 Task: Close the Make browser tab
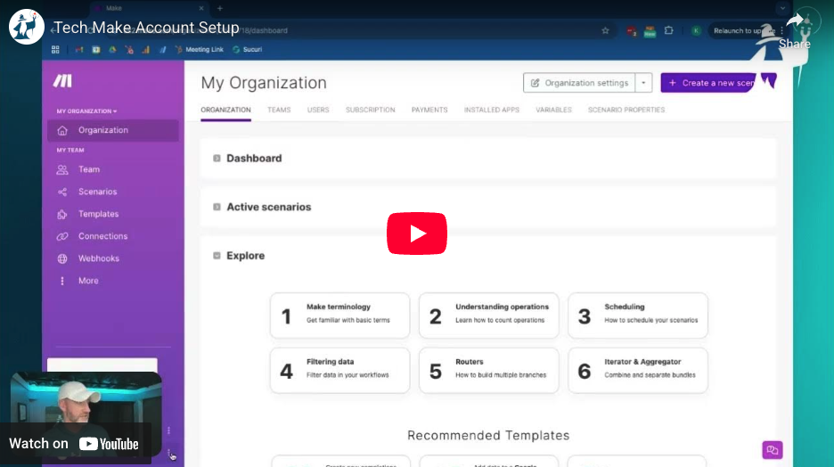click(x=201, y=9)
